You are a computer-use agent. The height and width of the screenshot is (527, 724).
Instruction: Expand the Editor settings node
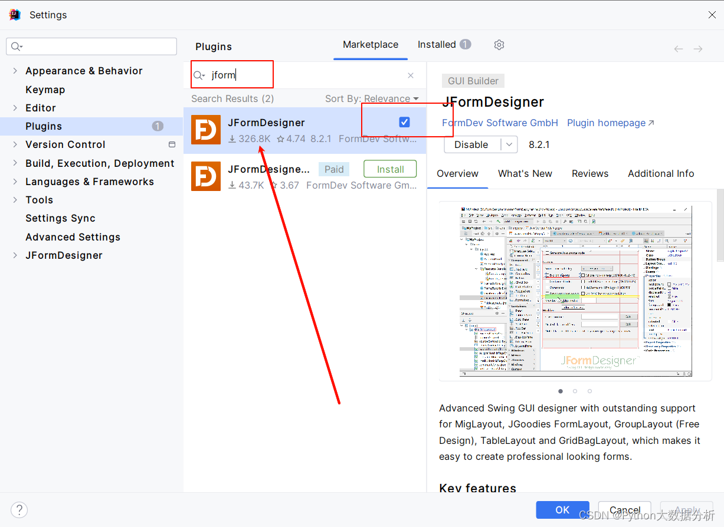click(15, 108)
